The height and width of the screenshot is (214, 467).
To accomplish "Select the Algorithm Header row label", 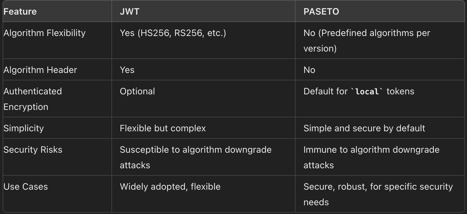I will [40, 70].
